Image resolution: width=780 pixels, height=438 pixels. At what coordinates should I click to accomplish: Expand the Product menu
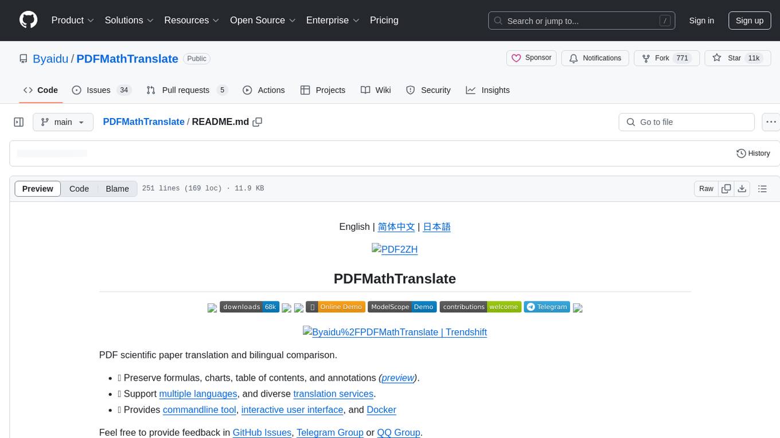tap(73, 20)
